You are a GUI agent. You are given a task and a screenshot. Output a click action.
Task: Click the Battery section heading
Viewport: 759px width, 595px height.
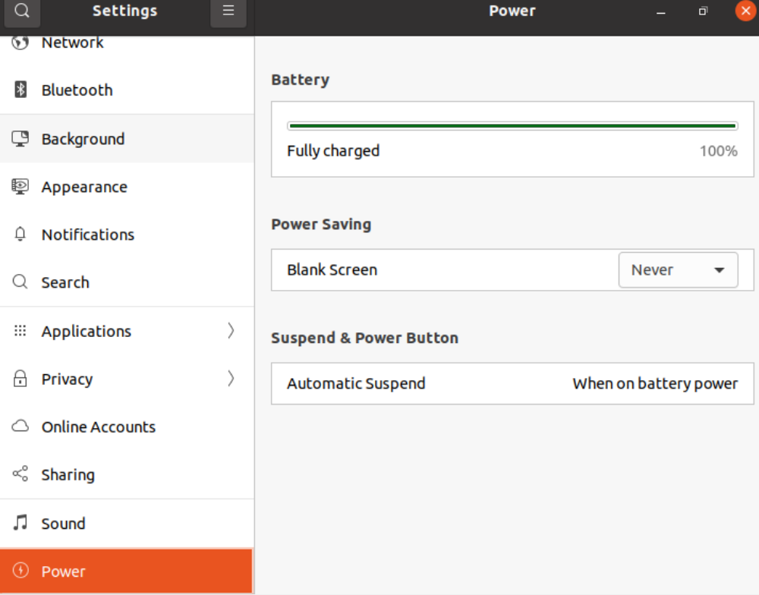(300, 80)
